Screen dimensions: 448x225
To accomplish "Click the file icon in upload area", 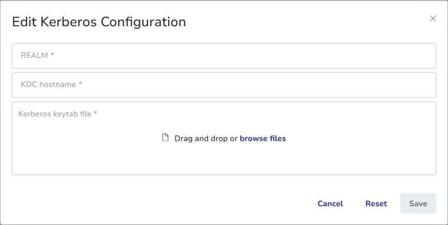I will point(165,138).
